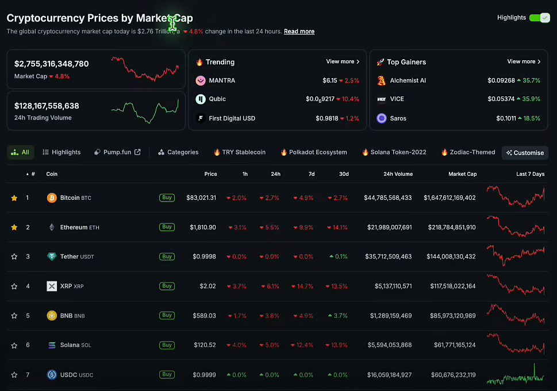Open MANTRA icon in Trending

point(201,80)
